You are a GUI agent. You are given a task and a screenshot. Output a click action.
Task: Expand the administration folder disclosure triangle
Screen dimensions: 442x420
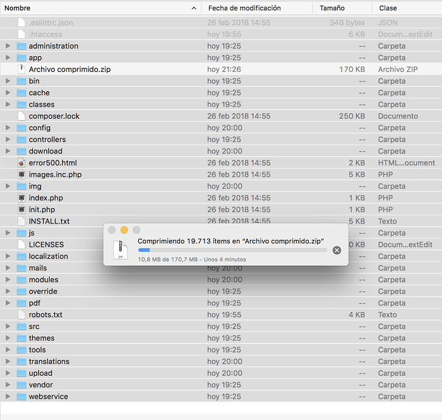click(x=8, y=46)
